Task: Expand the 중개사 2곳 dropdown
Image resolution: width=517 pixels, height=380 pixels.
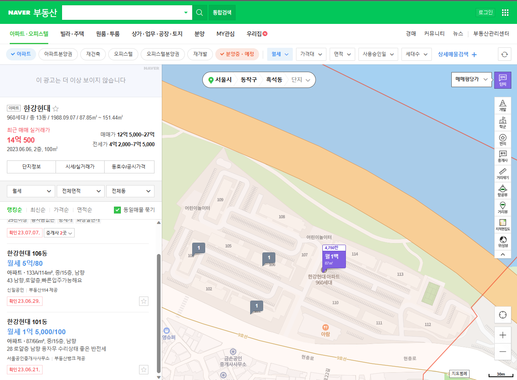Action: click(59, 233)
